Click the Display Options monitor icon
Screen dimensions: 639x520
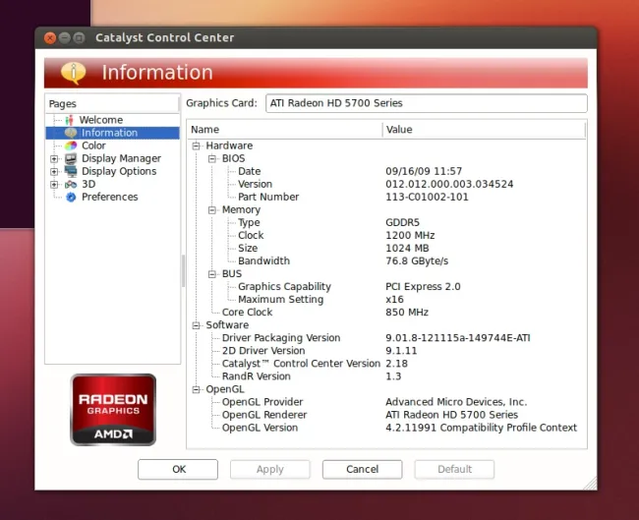pos(71,171)
